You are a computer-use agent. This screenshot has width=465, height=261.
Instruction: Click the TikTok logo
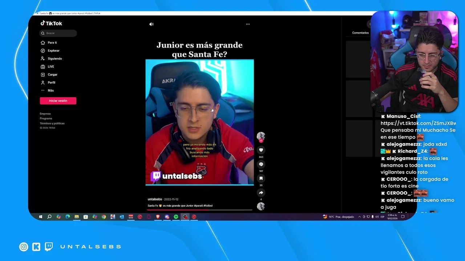click(51, 23)
